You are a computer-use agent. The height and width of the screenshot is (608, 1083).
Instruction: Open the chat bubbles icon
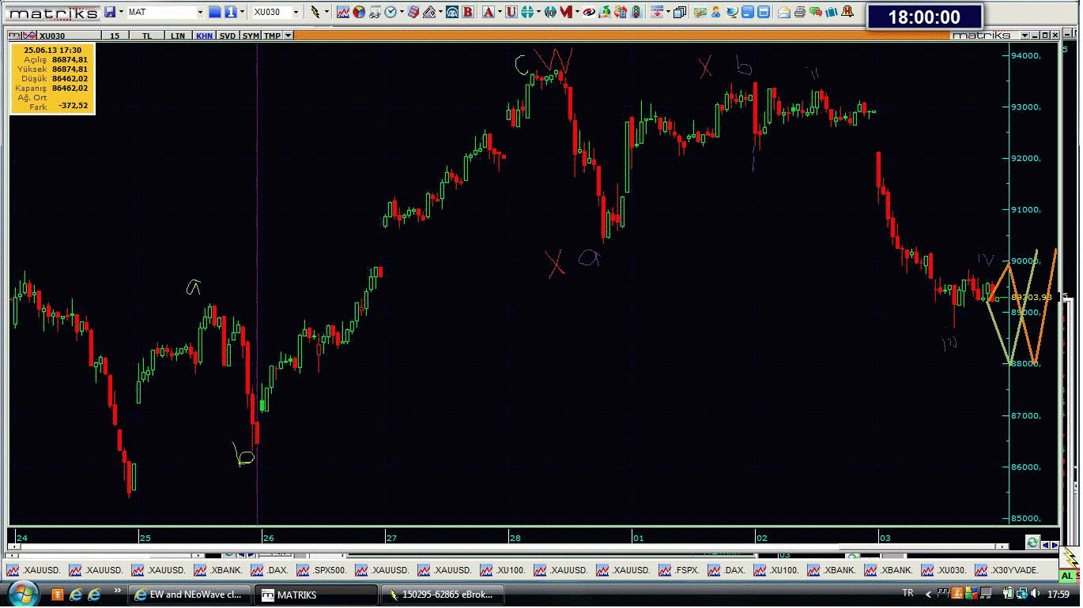pos(815,12)
